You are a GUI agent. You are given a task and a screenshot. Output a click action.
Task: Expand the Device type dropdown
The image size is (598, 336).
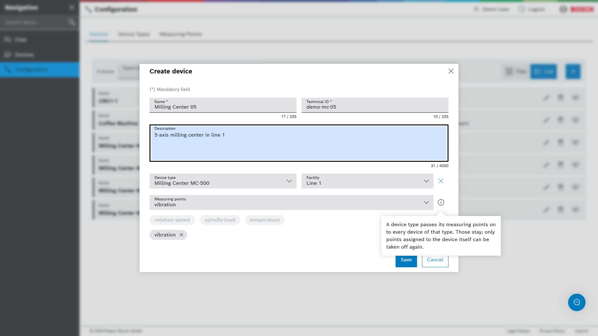(223, 181)
